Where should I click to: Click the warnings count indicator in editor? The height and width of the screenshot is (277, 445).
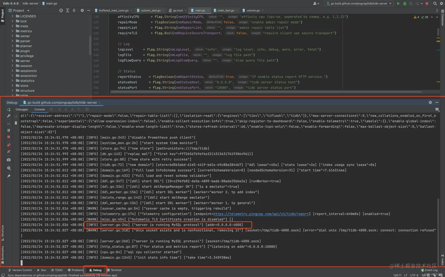click(416, 17)
